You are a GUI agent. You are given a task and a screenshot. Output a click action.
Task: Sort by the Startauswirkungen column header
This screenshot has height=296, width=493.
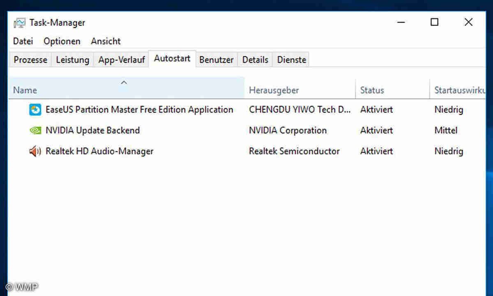[459, 90]
